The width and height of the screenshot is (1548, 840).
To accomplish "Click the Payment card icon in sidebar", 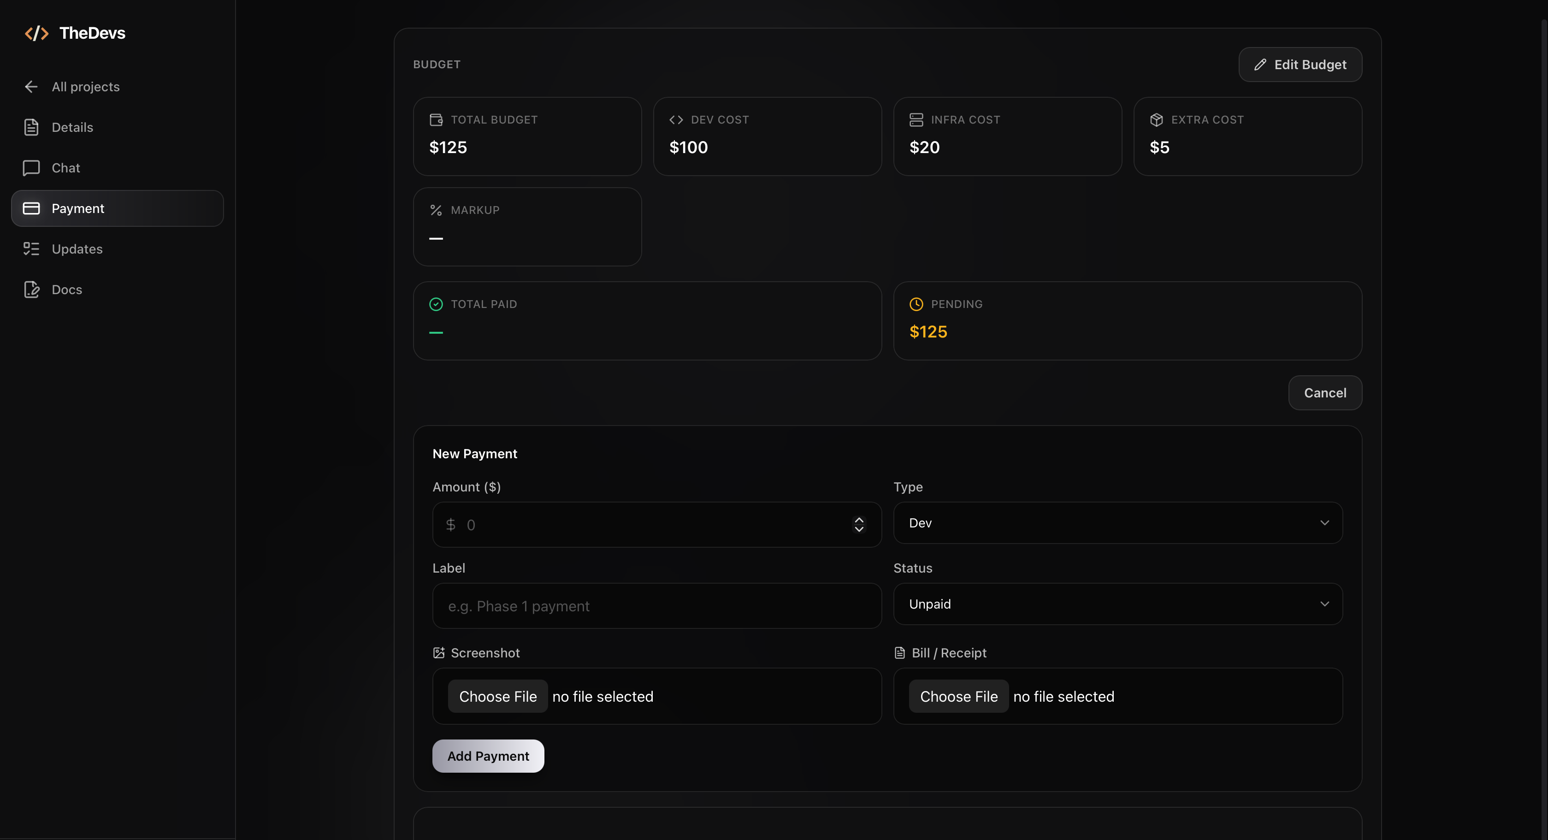I will tap(31, 208).
